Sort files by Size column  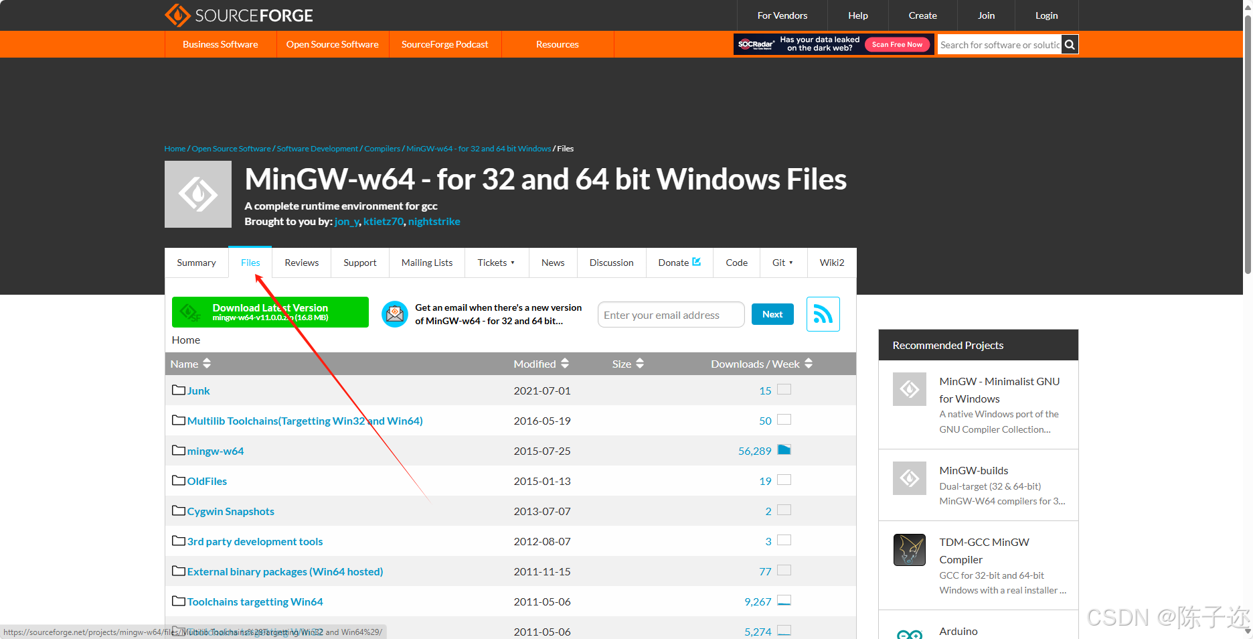[628, 364]
